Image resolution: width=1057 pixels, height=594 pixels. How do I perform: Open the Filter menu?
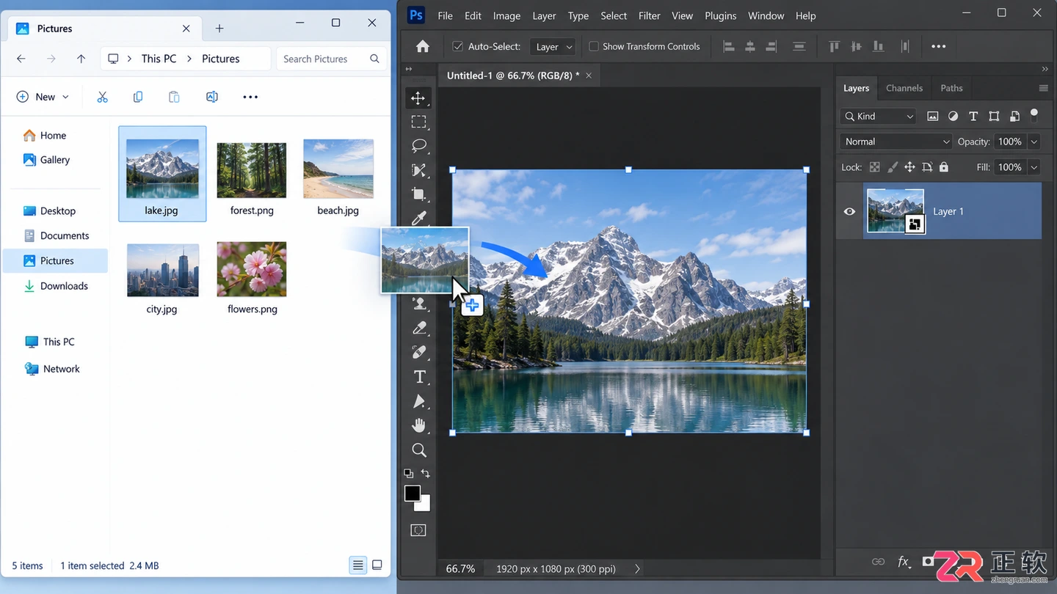pyautogui.click(x=649, y=15)
